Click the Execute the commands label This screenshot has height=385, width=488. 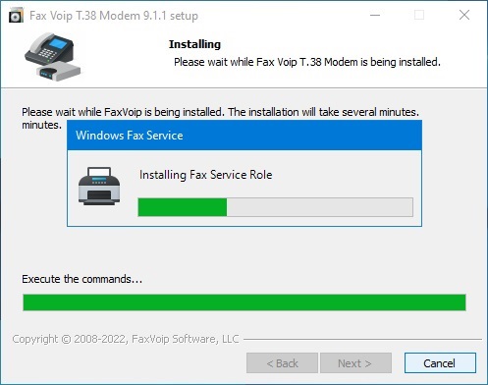[81, 279]
